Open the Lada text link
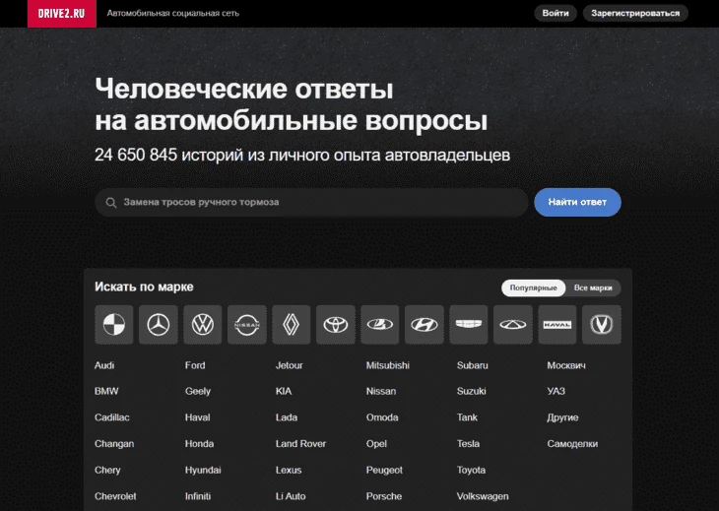 coord(287,417)
